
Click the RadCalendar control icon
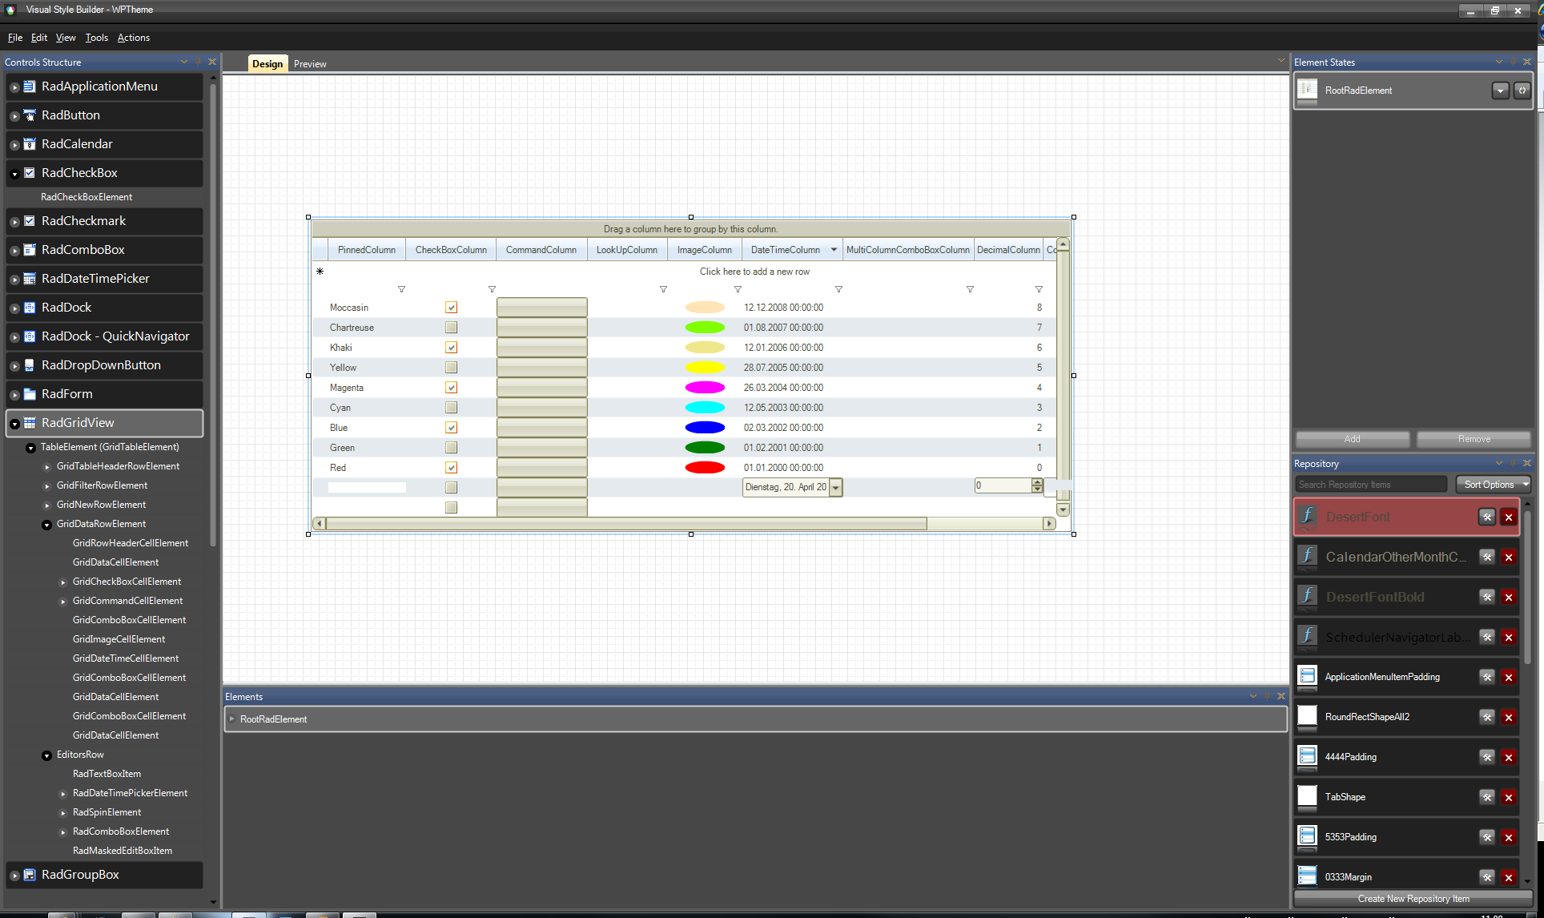pyautogui.click(x=30, y=144)
